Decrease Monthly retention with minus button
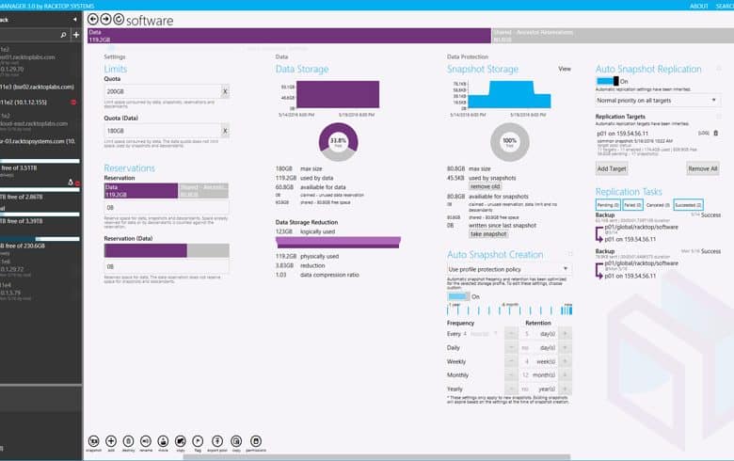The width and height of the screenshot is (734, 461). coord(511,374)
